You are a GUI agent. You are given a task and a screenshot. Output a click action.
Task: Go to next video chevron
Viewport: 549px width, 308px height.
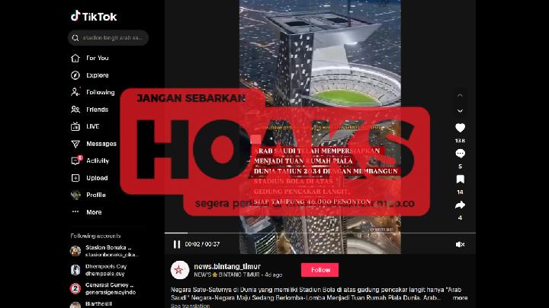460,111
